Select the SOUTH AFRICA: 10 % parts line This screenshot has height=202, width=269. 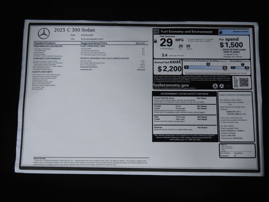pyautogui.click(x=237, y=114)
